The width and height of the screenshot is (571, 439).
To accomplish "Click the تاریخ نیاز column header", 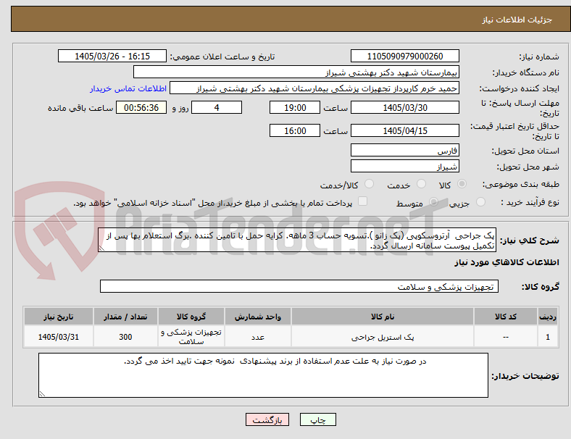I will tap(58, 317).
